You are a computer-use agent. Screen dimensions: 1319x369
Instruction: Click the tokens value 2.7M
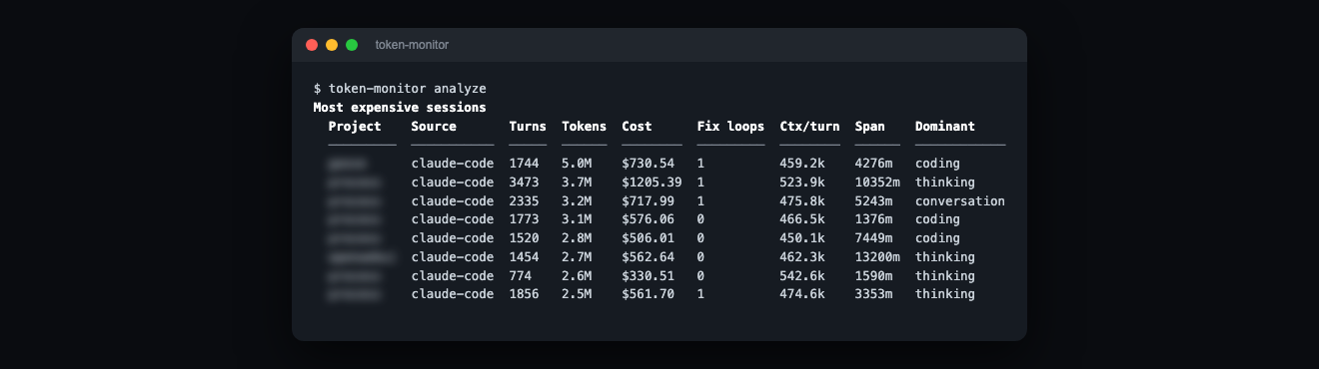(x=577, y=257)
